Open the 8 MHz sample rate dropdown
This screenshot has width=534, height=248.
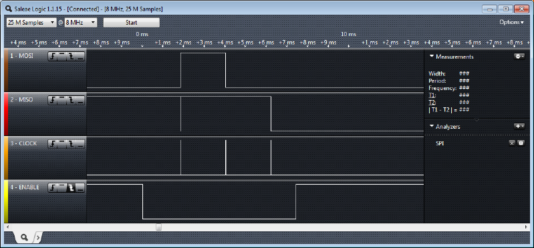[81, 23]
